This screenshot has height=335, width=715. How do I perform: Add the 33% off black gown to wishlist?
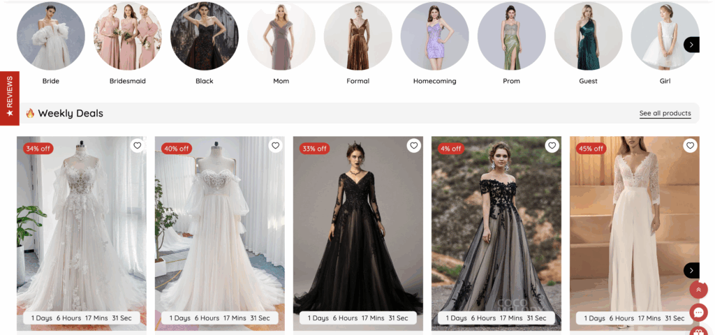point(414,146)
